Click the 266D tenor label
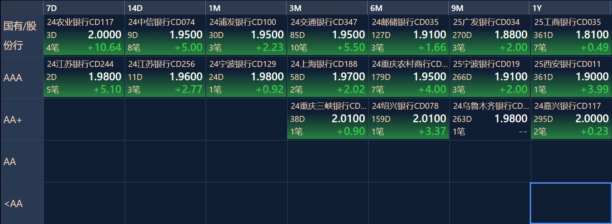 tap(462, 77)
